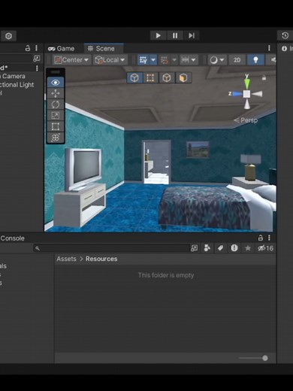Open the Local handle rotation dropdown
293x391 pixels.
(x=110, y=60)
